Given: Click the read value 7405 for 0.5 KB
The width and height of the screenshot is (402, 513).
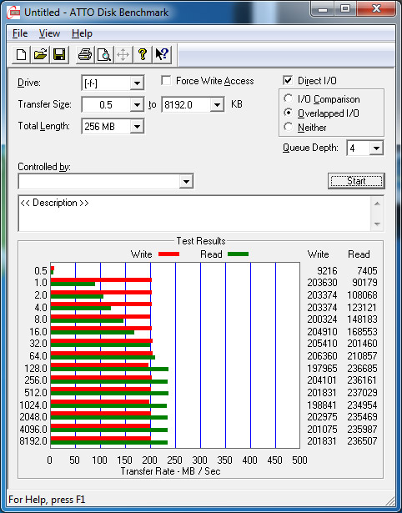Looking at the screenshot, I should point(367,271).
